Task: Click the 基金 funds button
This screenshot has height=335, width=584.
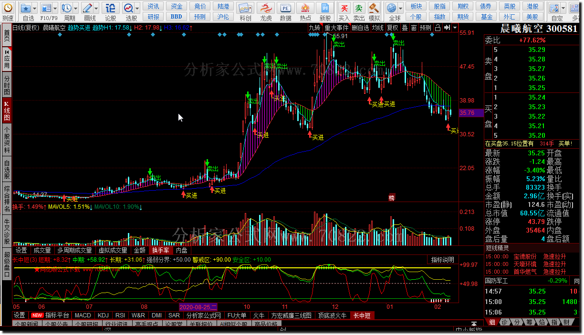Action: tap(487, 16)
